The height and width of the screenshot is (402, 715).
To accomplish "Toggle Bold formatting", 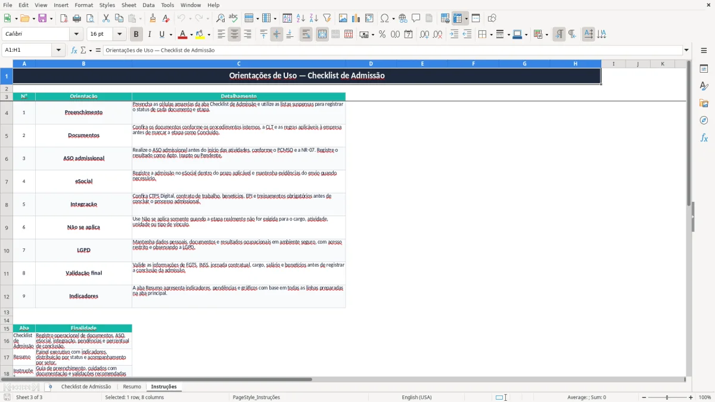I will click(136, 35).
